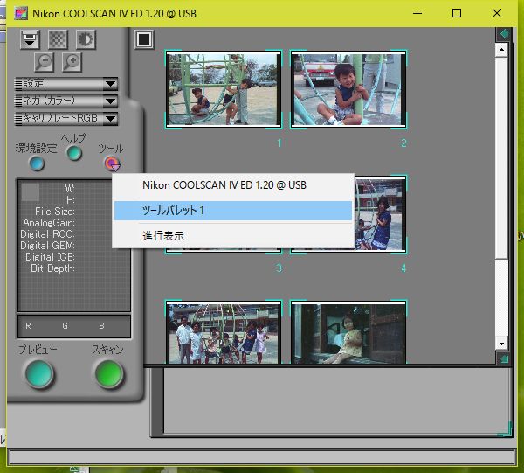The height and width of the screenshot is (473, 524).
Task: Click the File Size label
Action: pyautogui.click(x=55, y=212)
